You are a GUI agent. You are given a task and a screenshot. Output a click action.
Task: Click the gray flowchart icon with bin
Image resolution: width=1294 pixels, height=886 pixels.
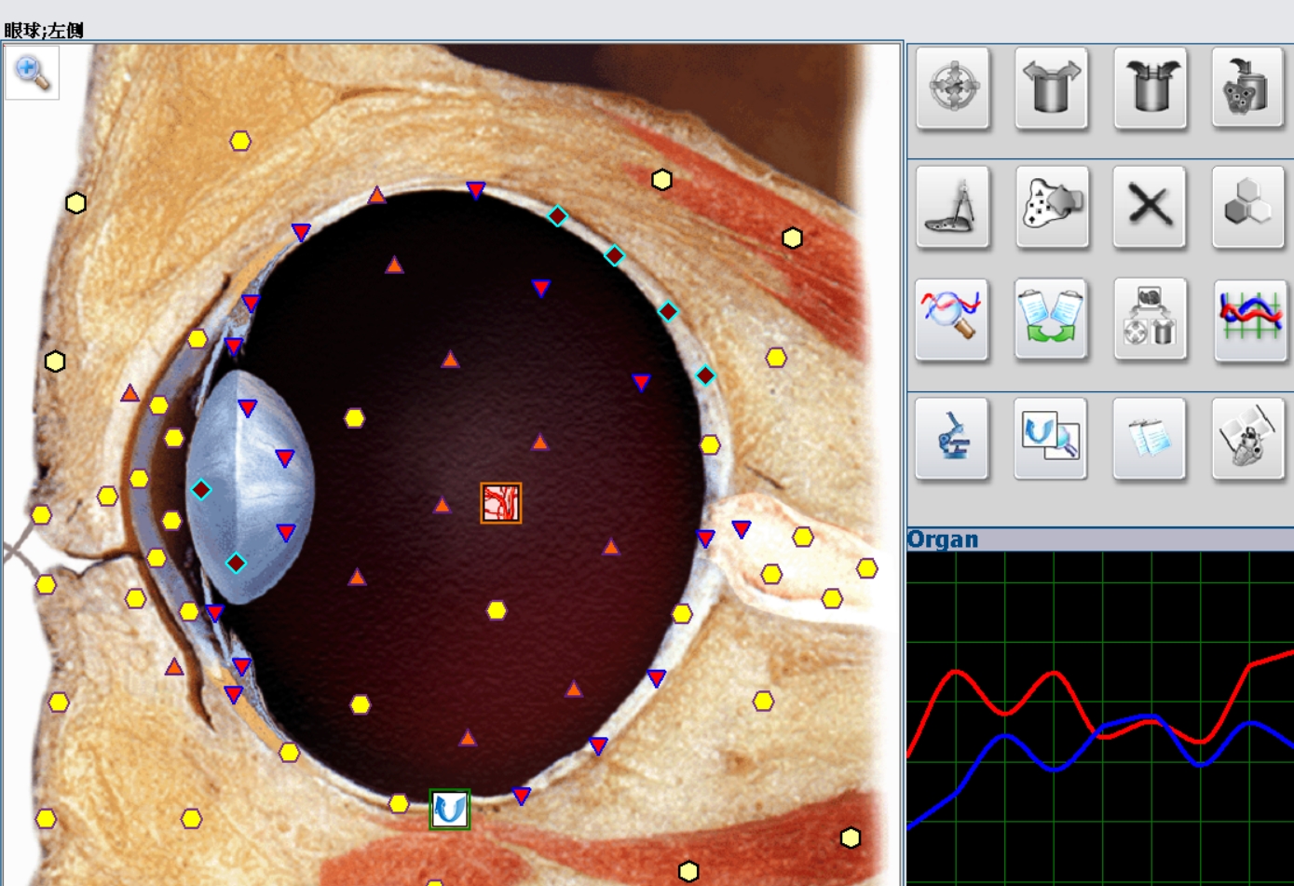coord(1151,320)
